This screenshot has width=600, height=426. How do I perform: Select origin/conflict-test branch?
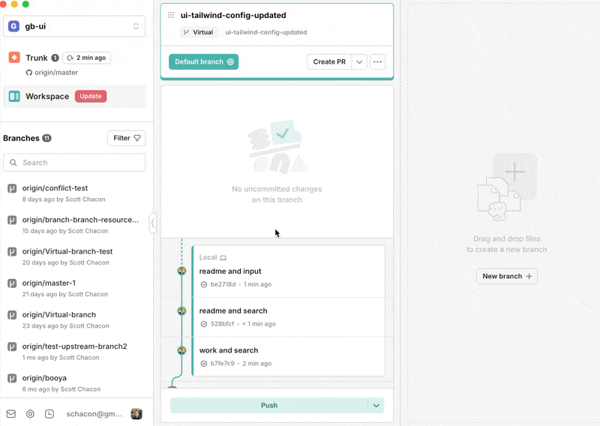(55, 188)
